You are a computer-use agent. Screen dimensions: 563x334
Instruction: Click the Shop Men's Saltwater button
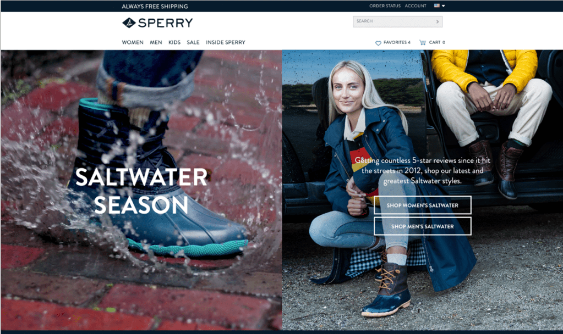(x=423, y=226)
